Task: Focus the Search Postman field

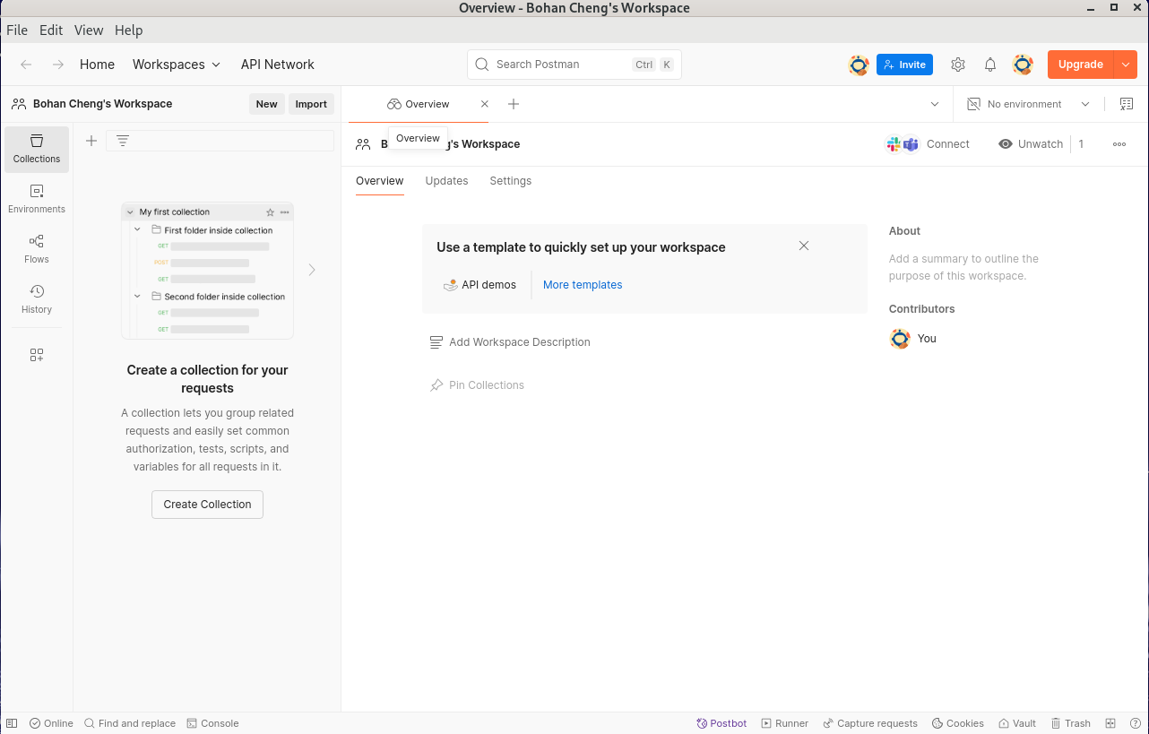Action: 574,65
